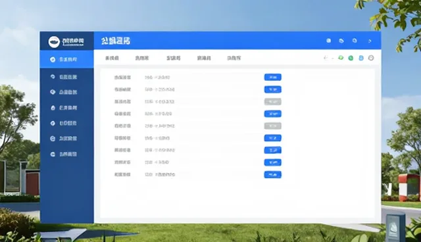Image resolution: width=421 pixels, height=242 pixels.
Task: Click the gray clock icon in the tab toolbar
Action: (371, 58)
